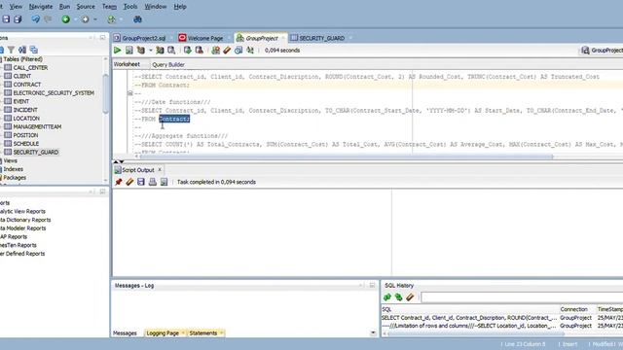Select the Messages tab in log panel
The width and height of the screenshot is (623, 350).
point(125,332)
